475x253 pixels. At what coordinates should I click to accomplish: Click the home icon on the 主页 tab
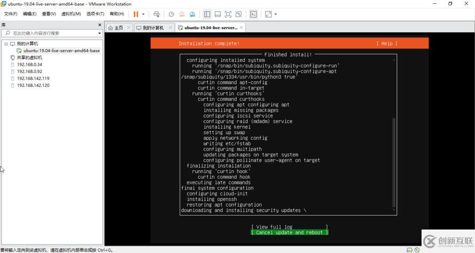[111, 28]
